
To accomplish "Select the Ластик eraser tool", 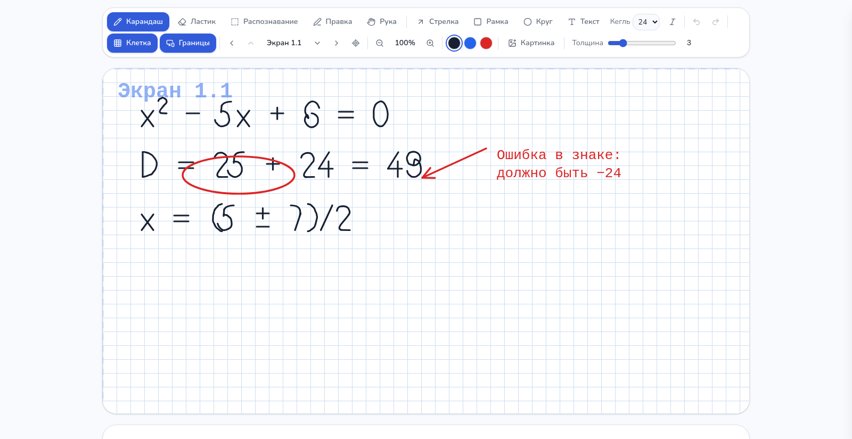I will [197, 22].
